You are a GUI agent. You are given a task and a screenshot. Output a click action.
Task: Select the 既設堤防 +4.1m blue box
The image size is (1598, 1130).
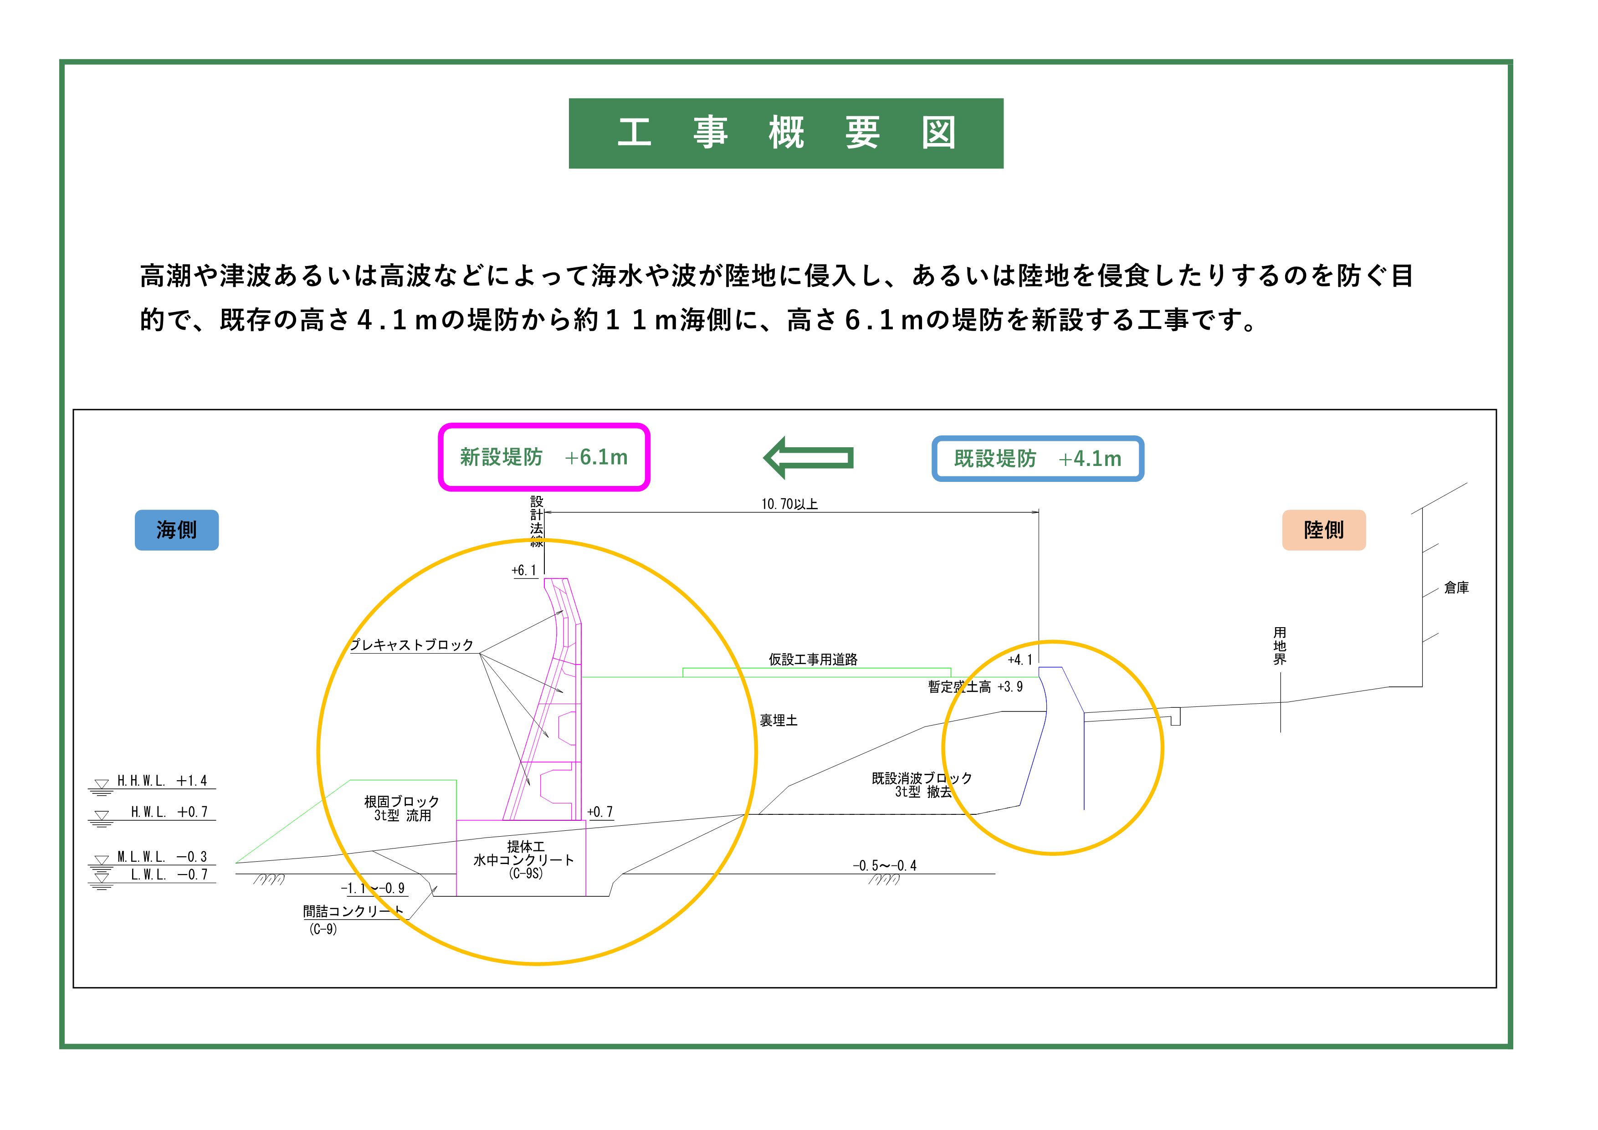click(x=1038, y=459)
